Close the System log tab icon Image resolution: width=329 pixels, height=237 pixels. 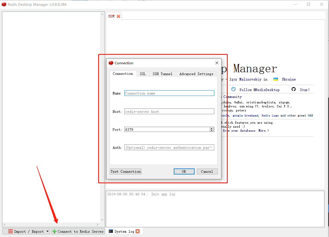138,231
